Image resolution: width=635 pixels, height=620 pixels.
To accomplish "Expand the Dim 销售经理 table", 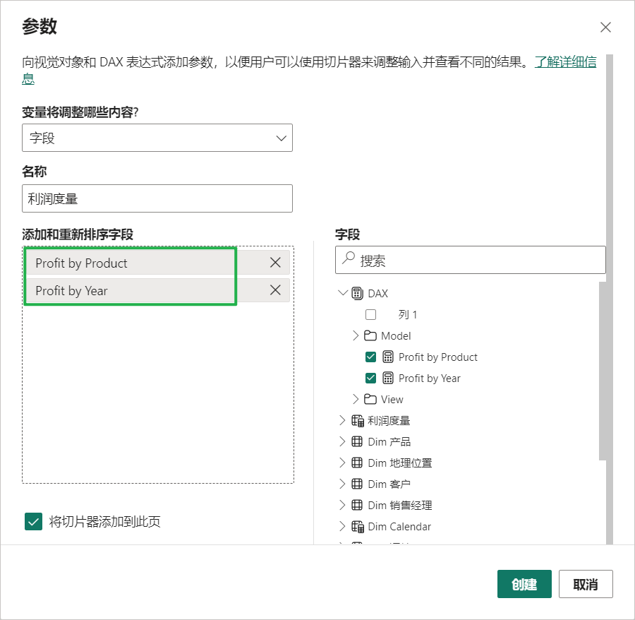I will coord(342,505).
